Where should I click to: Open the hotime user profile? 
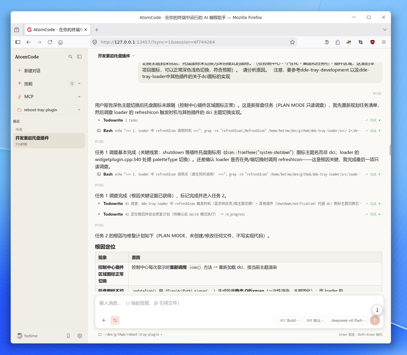(27, 336)
